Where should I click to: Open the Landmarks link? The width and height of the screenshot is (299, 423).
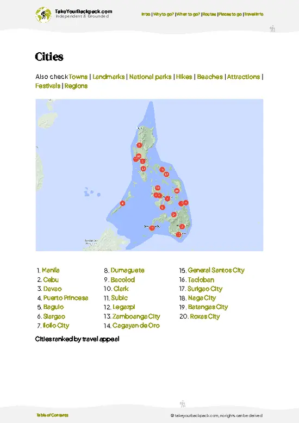(109, 77)
